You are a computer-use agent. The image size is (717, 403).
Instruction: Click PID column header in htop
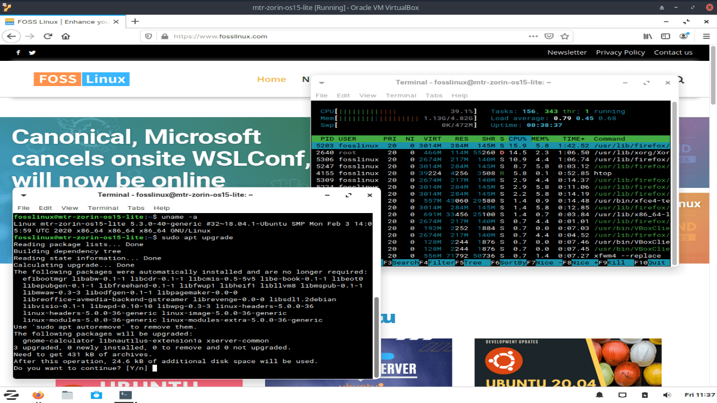click(328, 139)
